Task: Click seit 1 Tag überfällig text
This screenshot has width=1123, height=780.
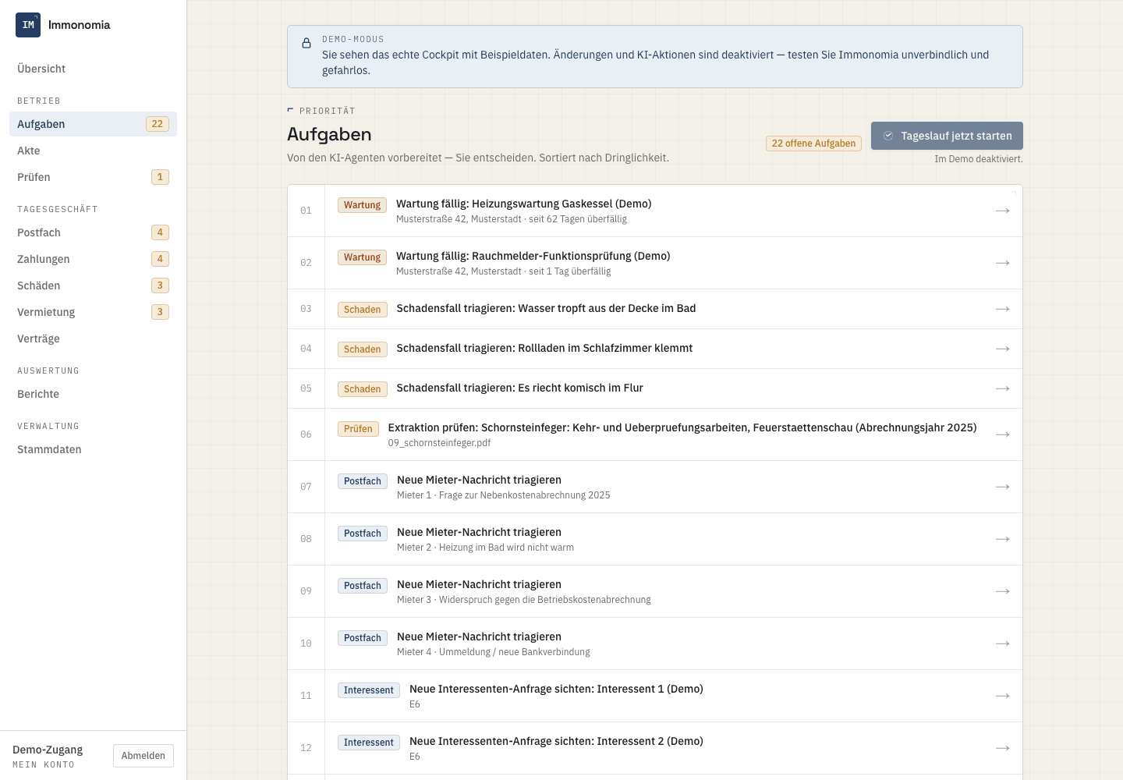Action: click(570, 271)
